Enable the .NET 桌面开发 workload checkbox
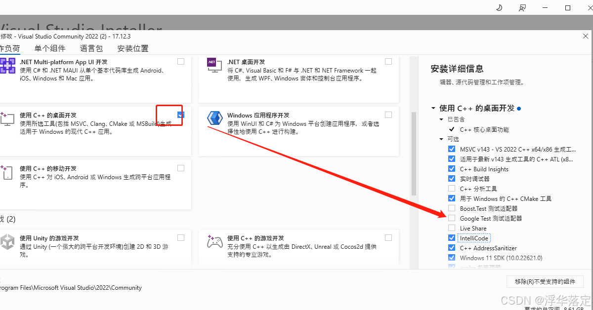 click(x=388, y=62)
